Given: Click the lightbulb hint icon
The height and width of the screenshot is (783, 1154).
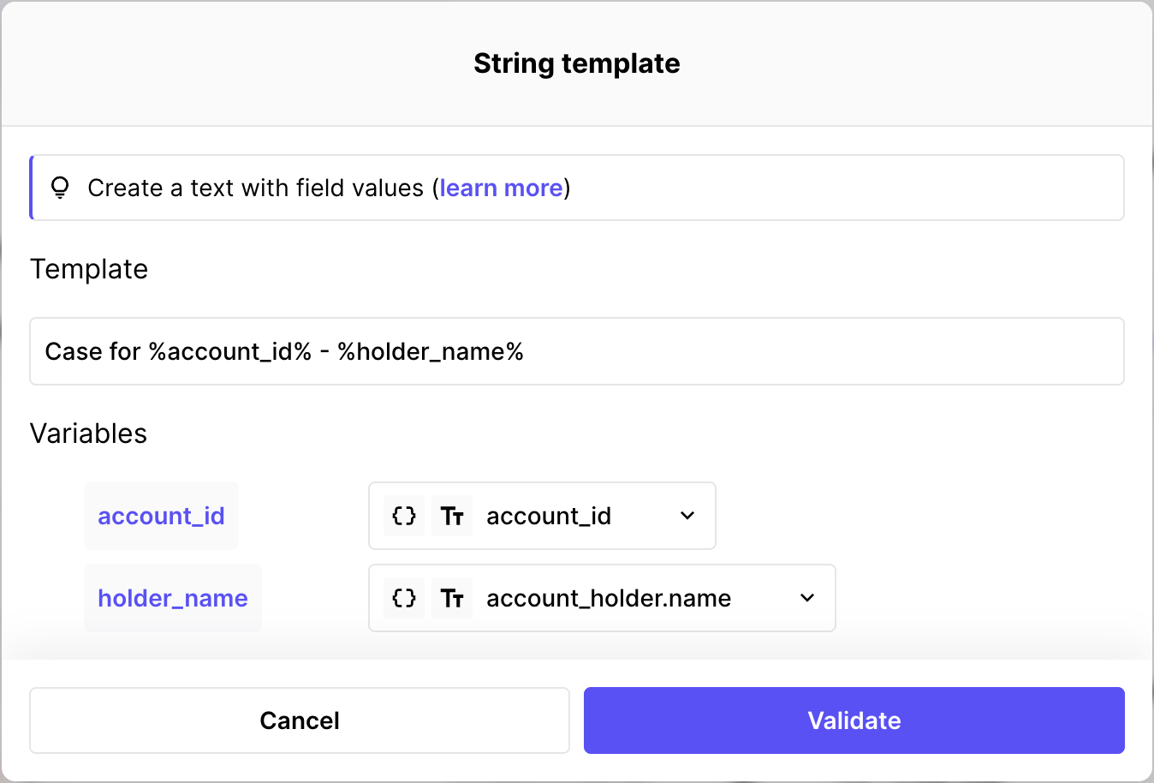Looking at the screenshot, I should (x=60, y=188).
